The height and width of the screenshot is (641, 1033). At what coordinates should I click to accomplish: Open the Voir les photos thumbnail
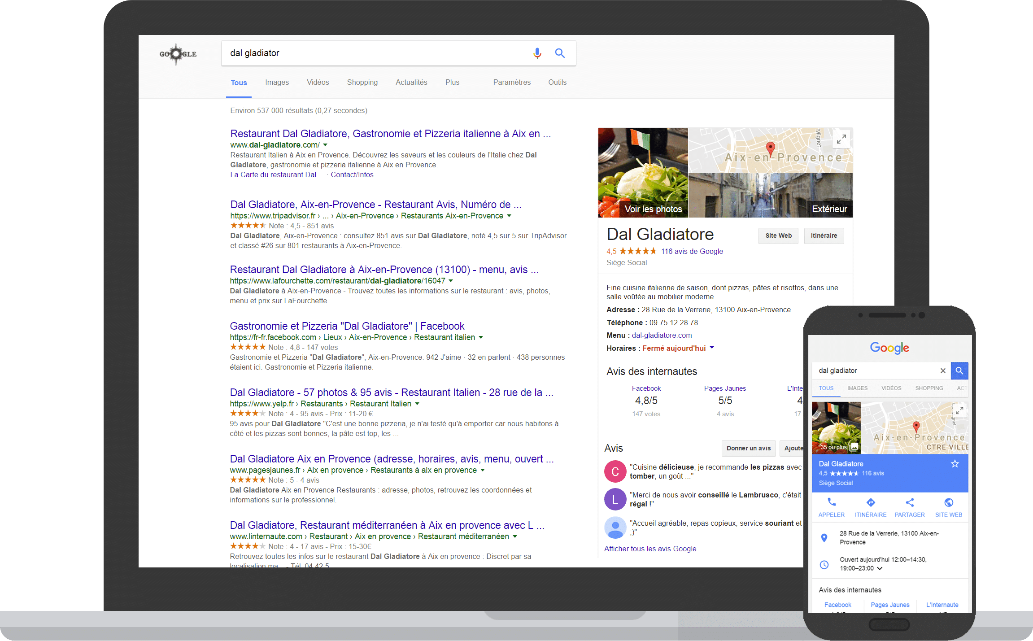pos(643,173)
